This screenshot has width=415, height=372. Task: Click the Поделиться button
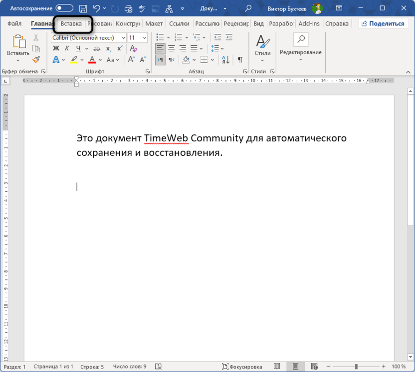383,23
